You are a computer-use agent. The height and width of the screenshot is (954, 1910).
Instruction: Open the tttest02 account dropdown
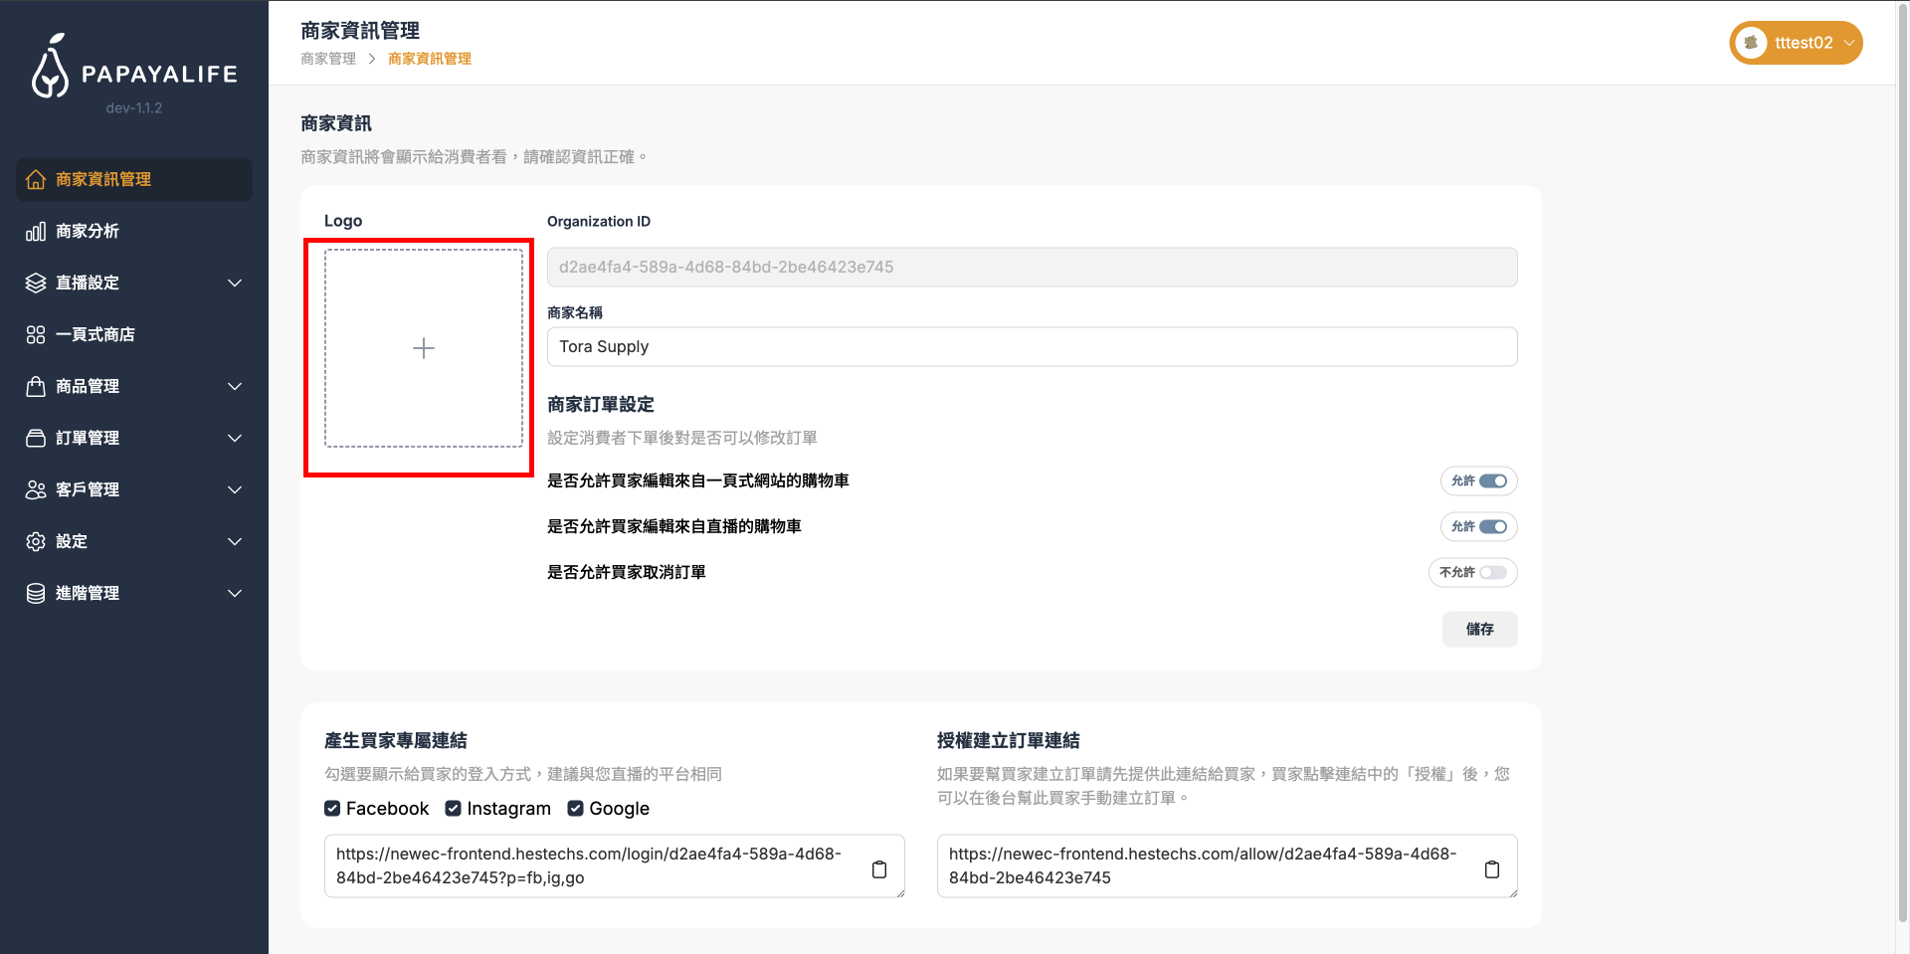point(1847,43)
